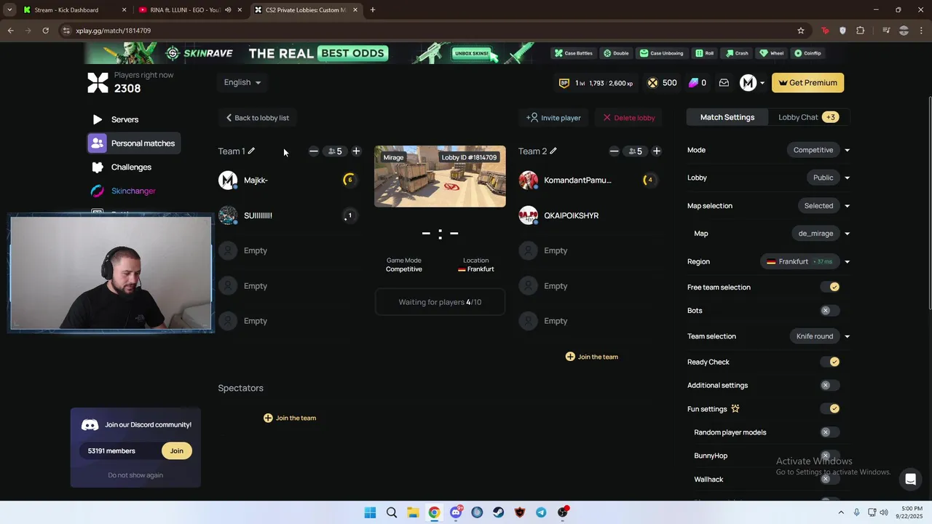Select player QKAIPOIKSHYR avatar
The width and height of the screenshot is (932, 524).
(x=529, y=215)
